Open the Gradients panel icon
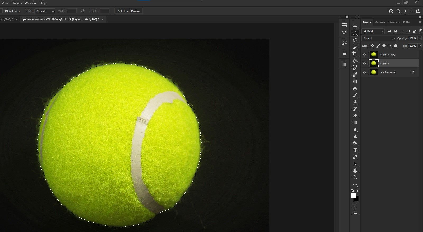This screenshot has width=423, height=232. pos(344,64)
